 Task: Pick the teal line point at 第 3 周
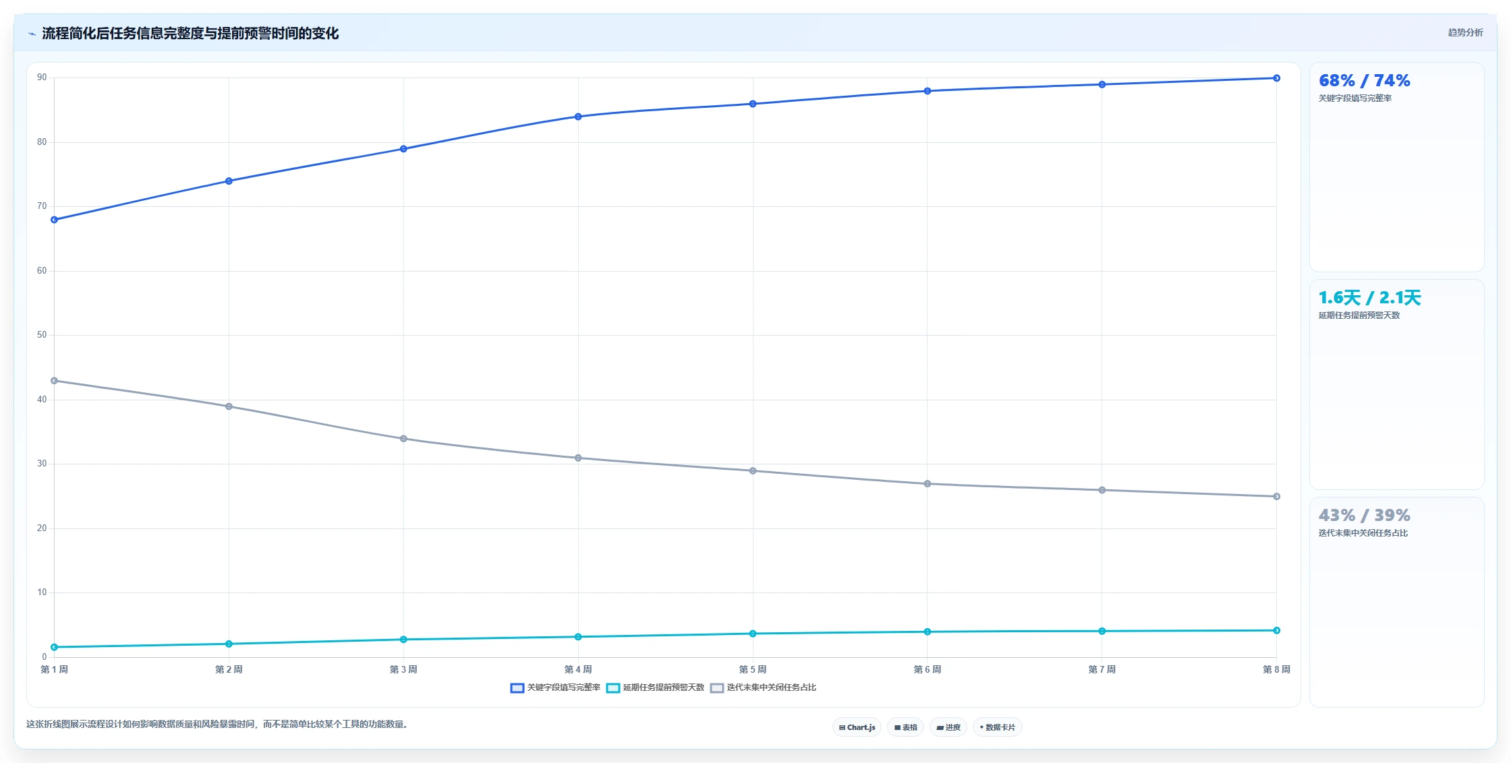[403, 640]
